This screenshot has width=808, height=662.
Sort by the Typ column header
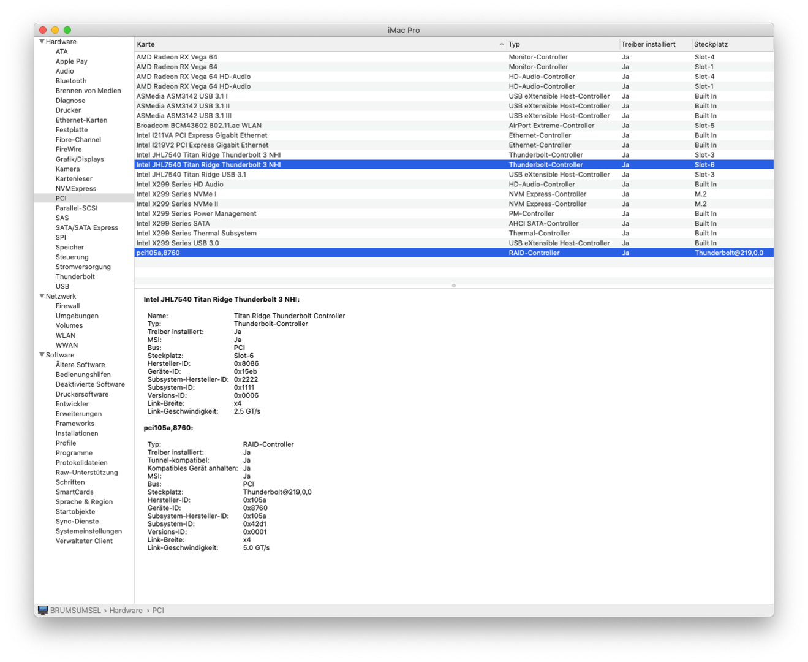(562, 44)
